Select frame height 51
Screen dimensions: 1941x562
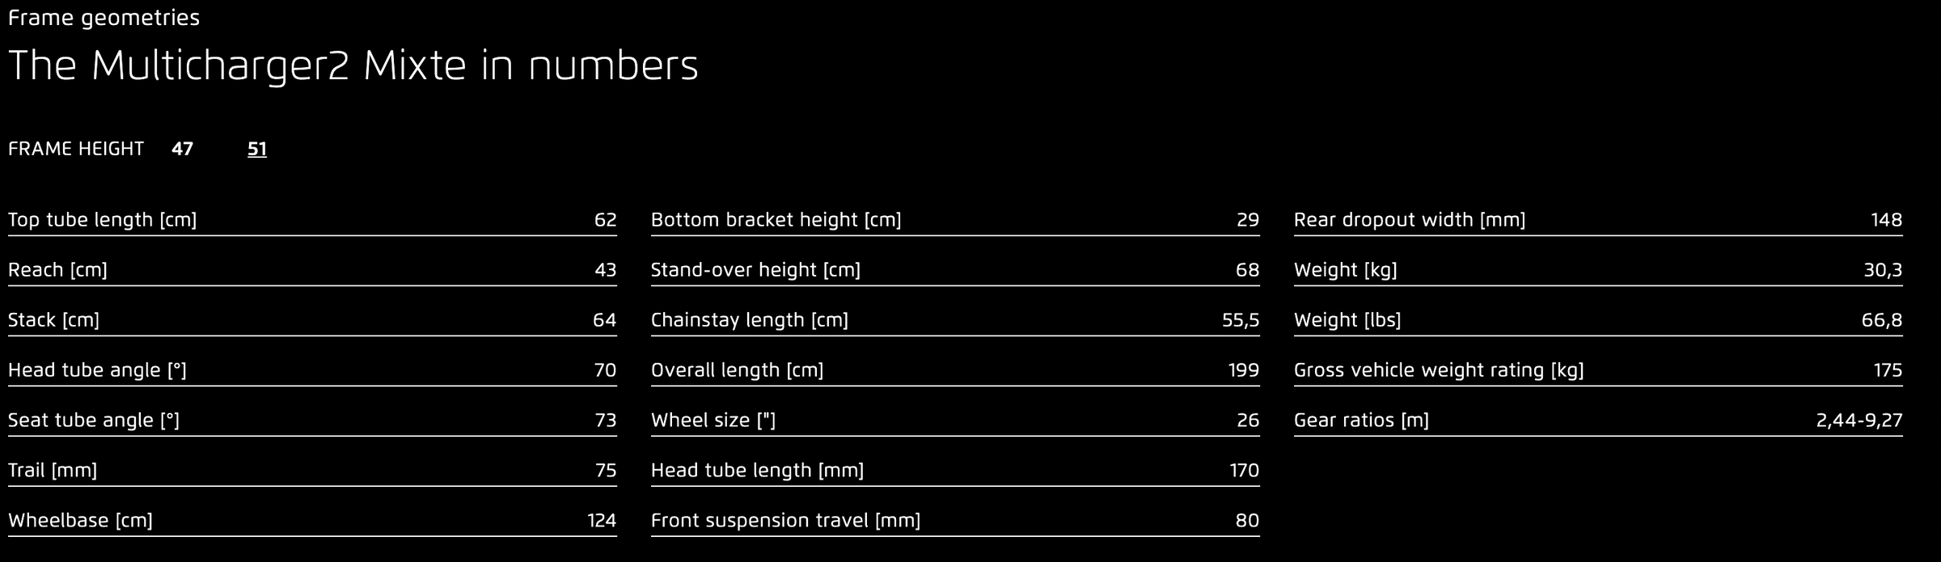coord(257,149)
